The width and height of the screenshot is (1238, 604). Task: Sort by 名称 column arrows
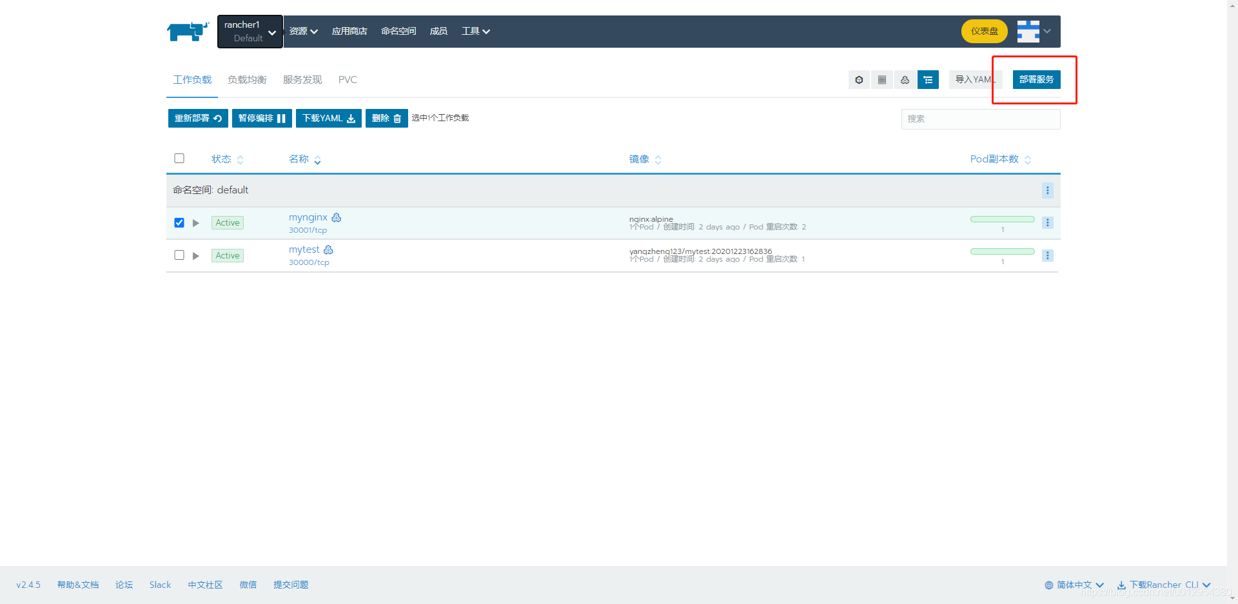click(318, 160)
